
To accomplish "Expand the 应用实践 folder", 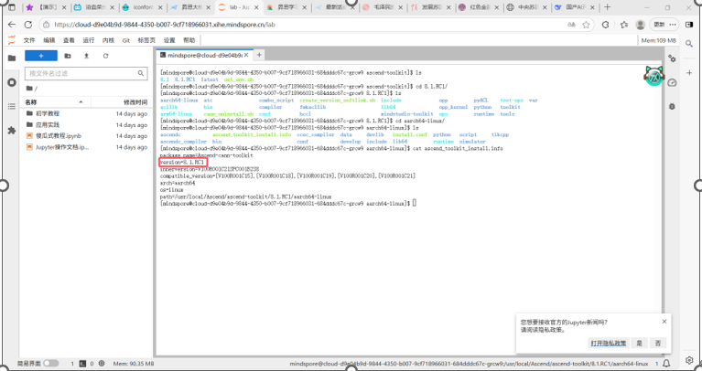I will [x=48, y=124].
